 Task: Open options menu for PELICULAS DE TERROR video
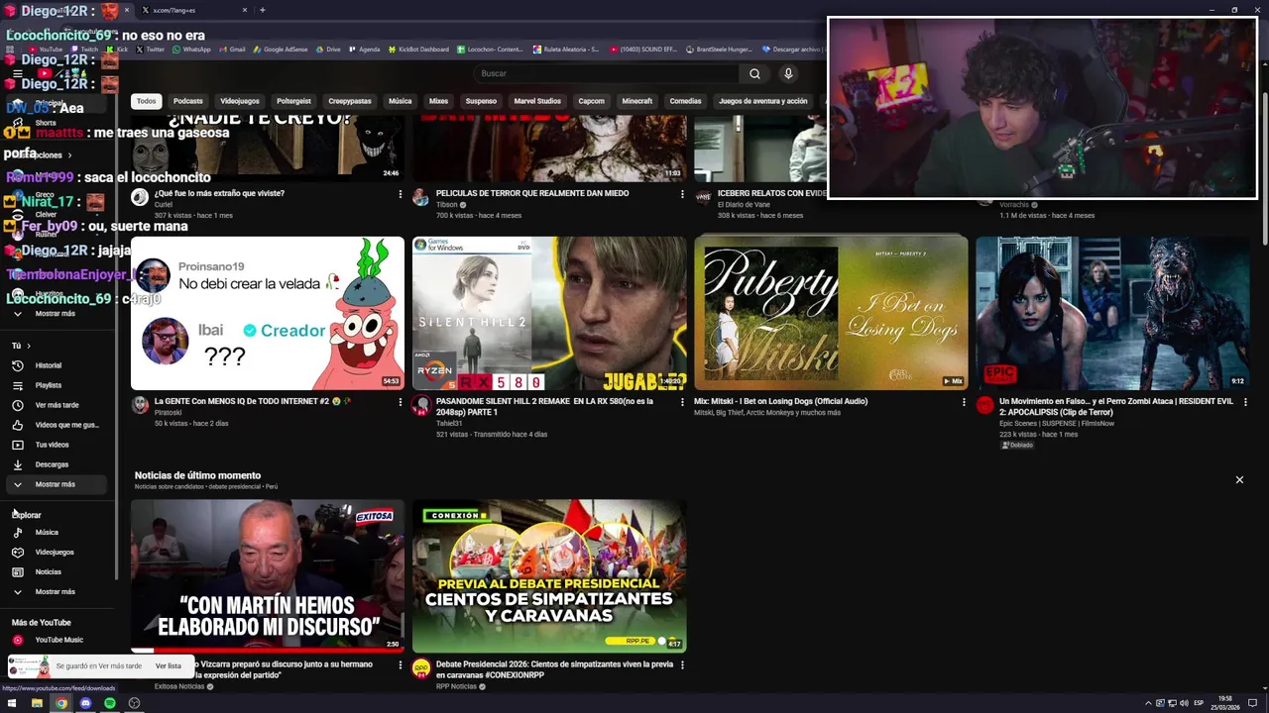point(682,194)
